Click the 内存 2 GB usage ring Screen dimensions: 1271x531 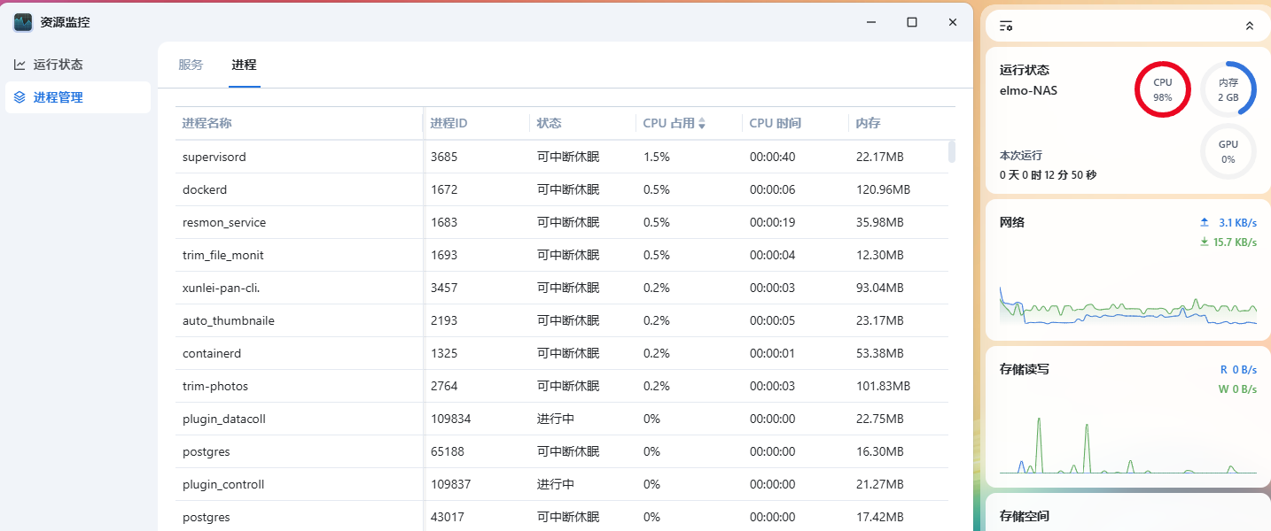click(1228, 89)
